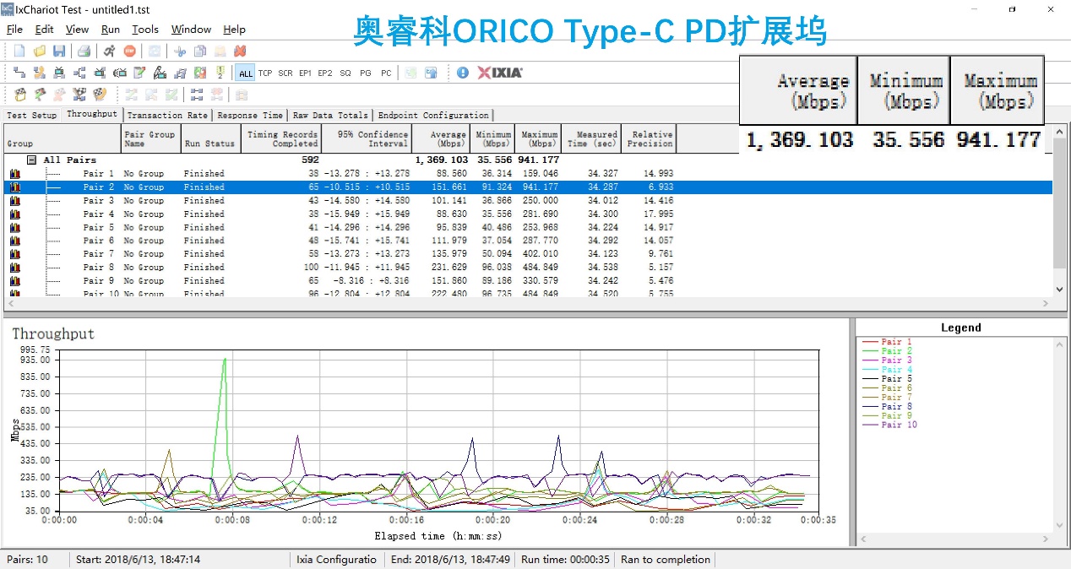Click the green-flag icon in third toolbar row
Screen dimensions: 1071x569
tap(39, 94)
